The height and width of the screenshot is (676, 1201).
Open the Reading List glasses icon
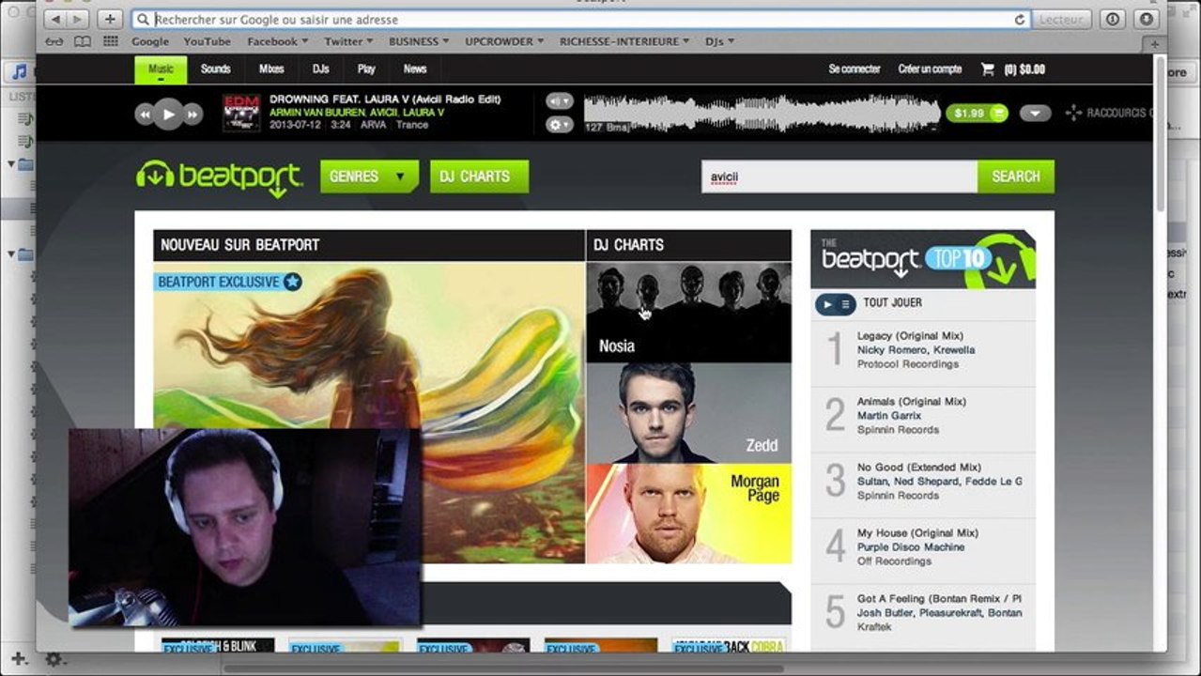coord(54,41)
